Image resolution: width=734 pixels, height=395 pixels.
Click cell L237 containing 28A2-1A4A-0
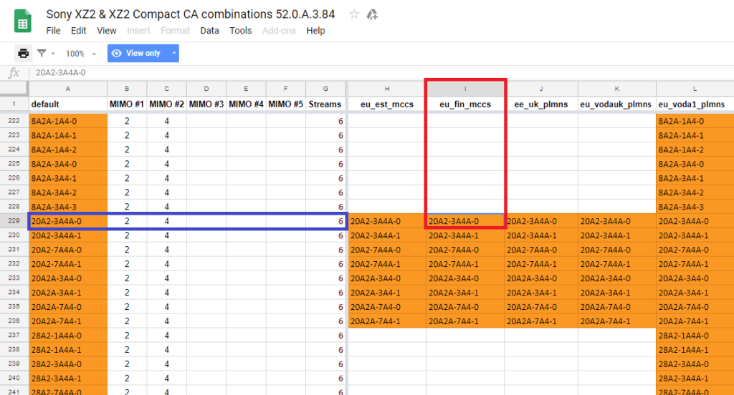[x=695, y=336]
